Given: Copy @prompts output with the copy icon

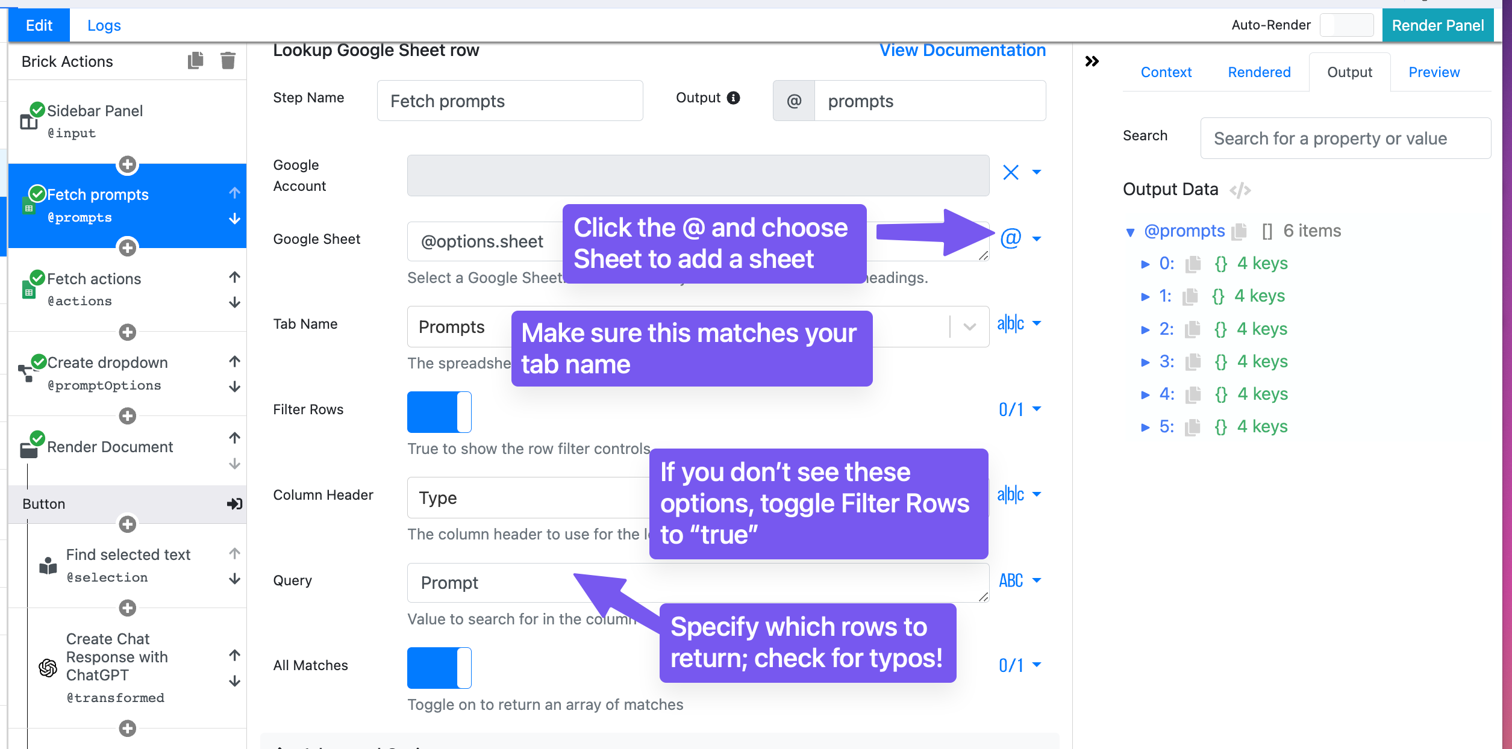Looking at the screenshot, I should click(1239, 231).
